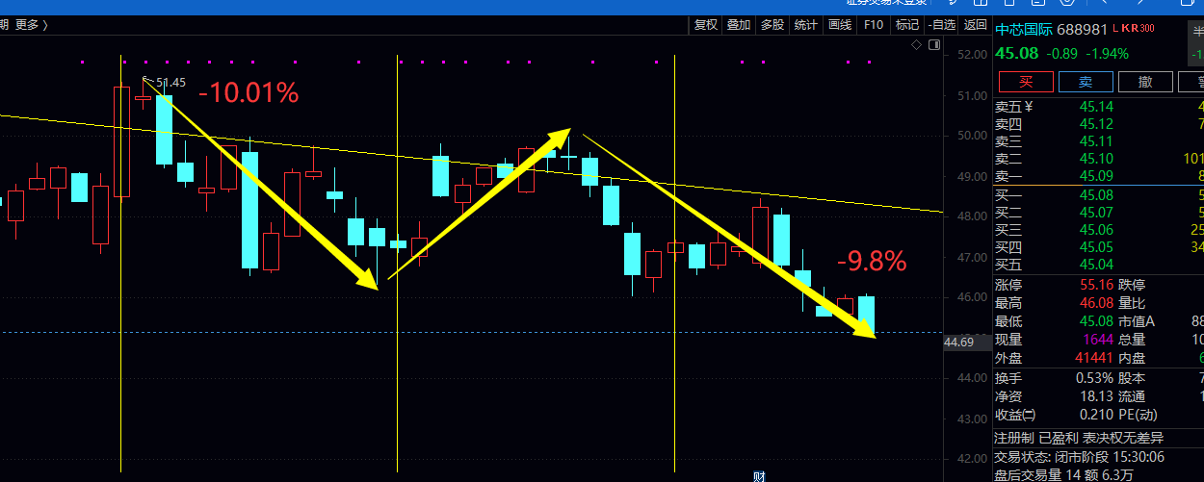This screenshot has height=482, width=1204.
Task: Click the diamond icon above the price axis
Action: [x=917, y=45]
